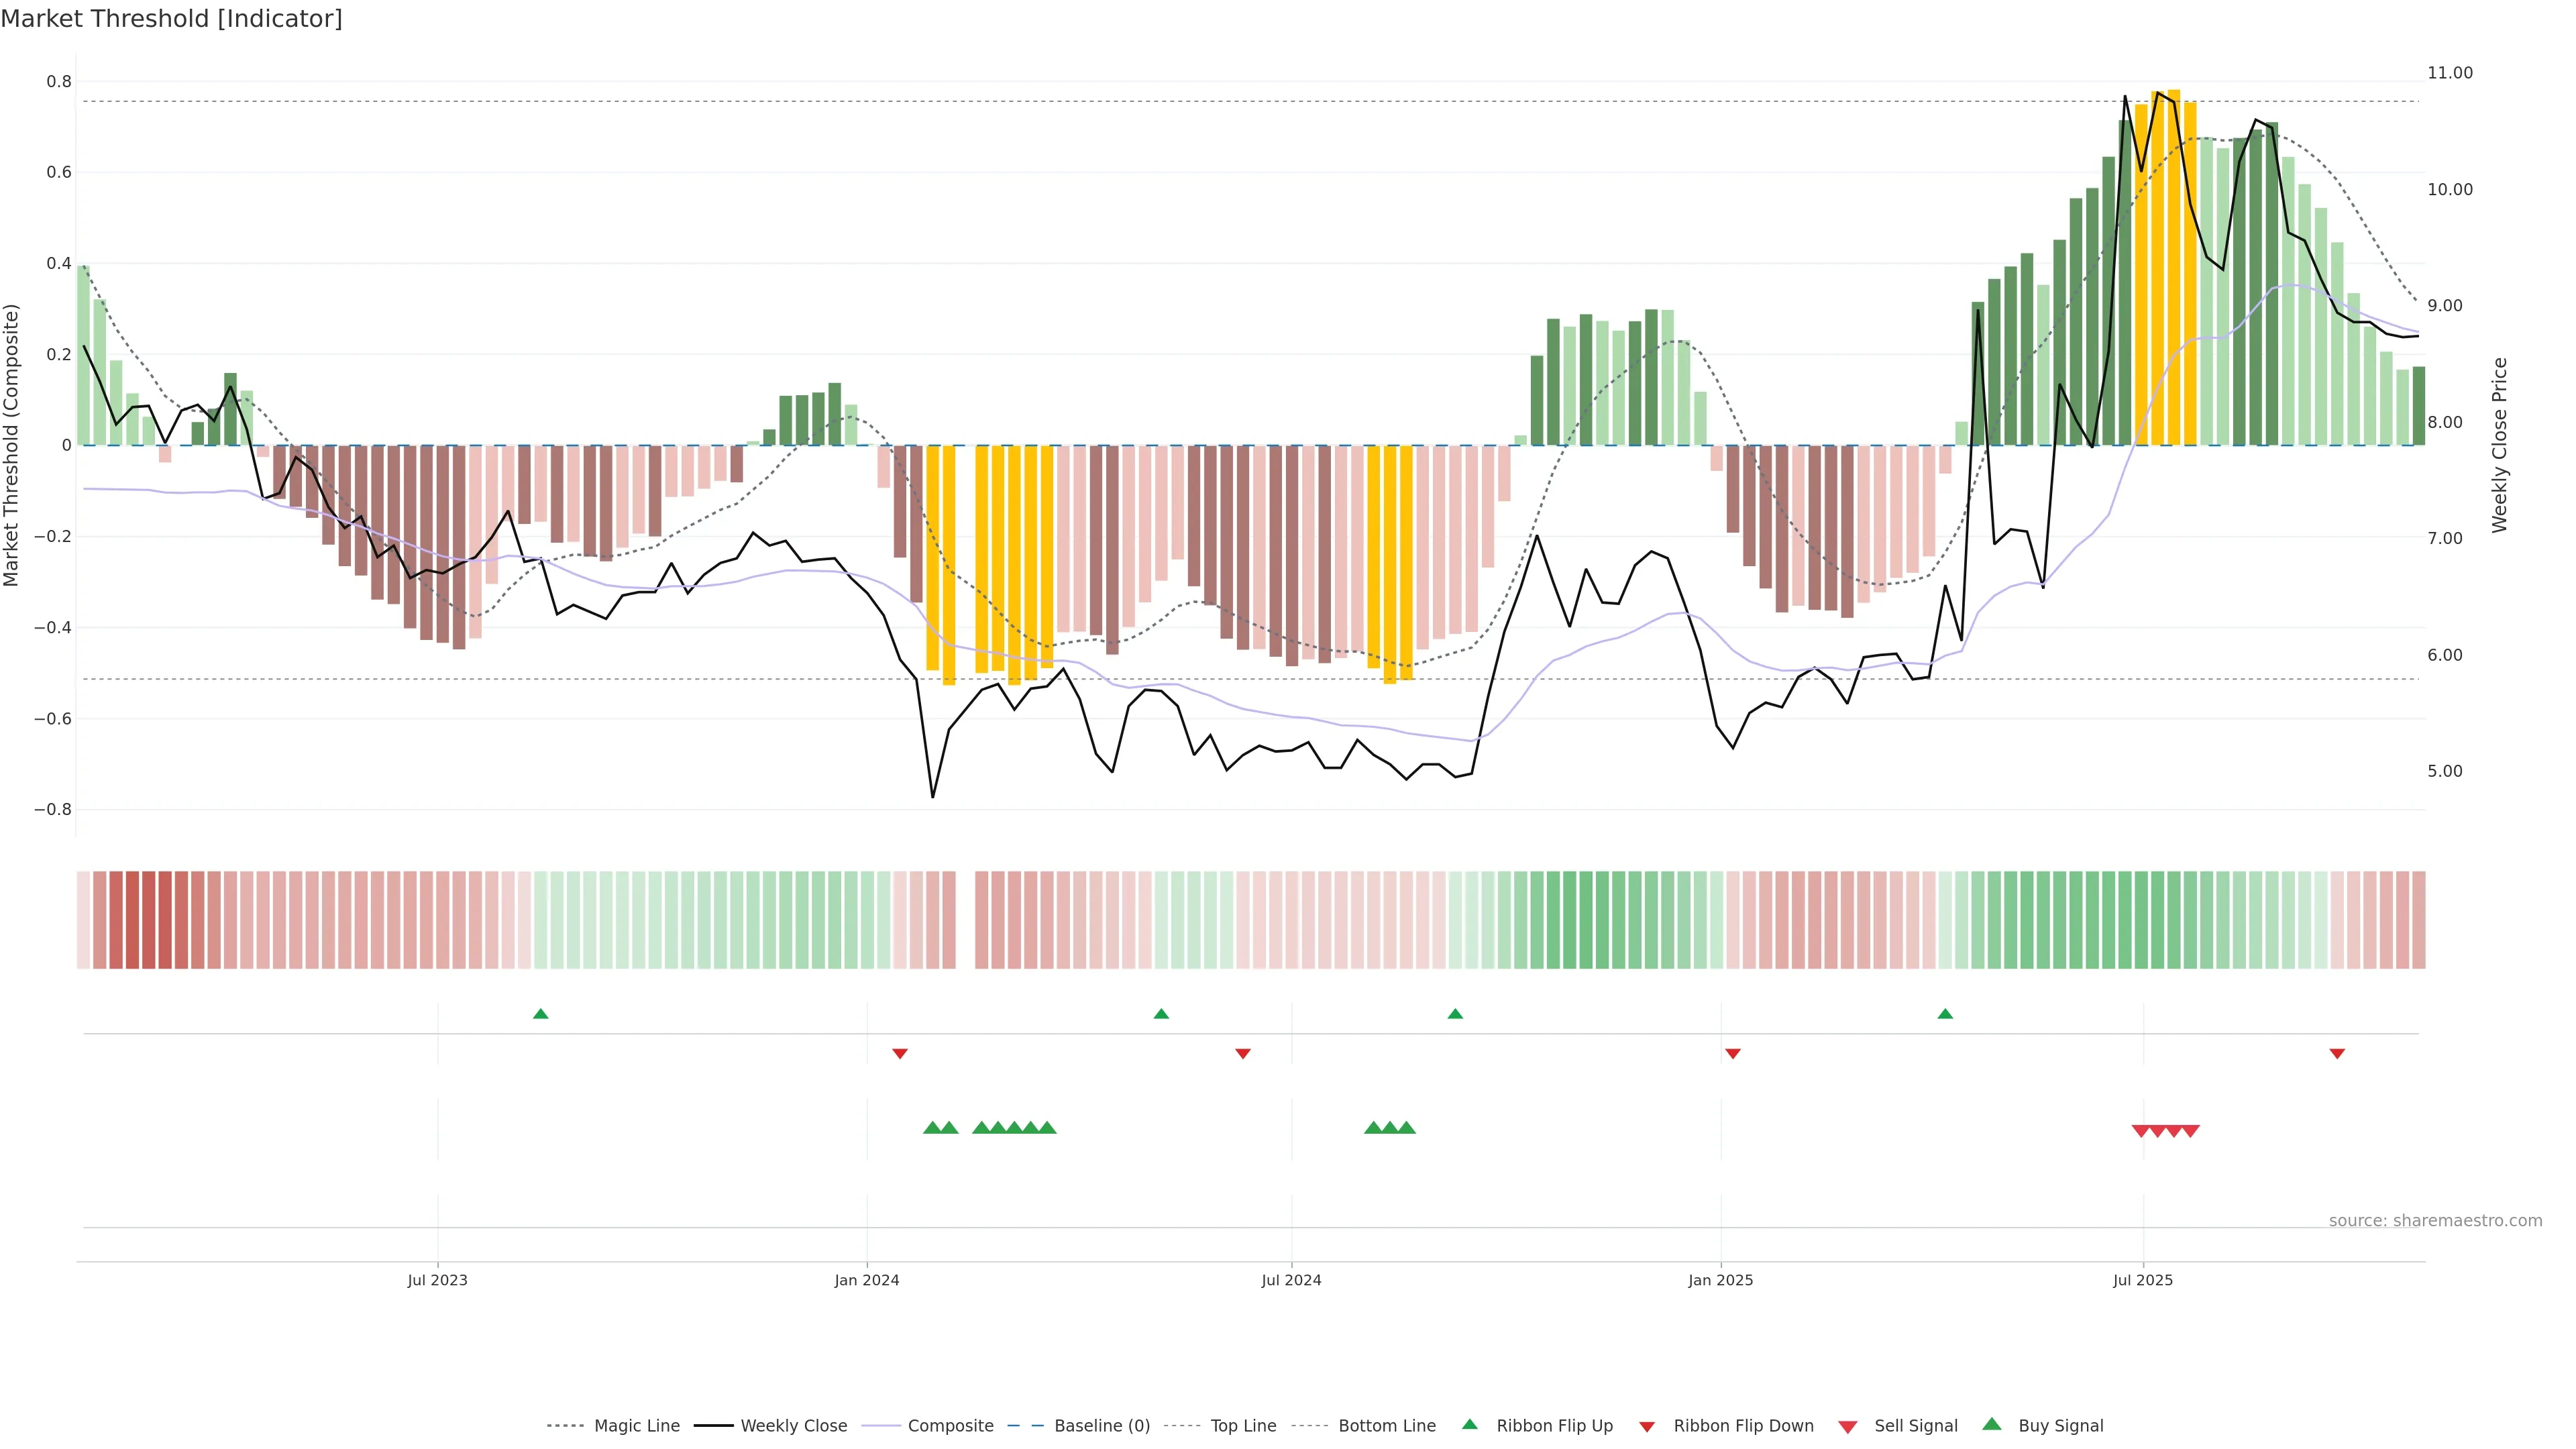Click the Jul 2025 x-axis label

click(x=2143, y=1280)
